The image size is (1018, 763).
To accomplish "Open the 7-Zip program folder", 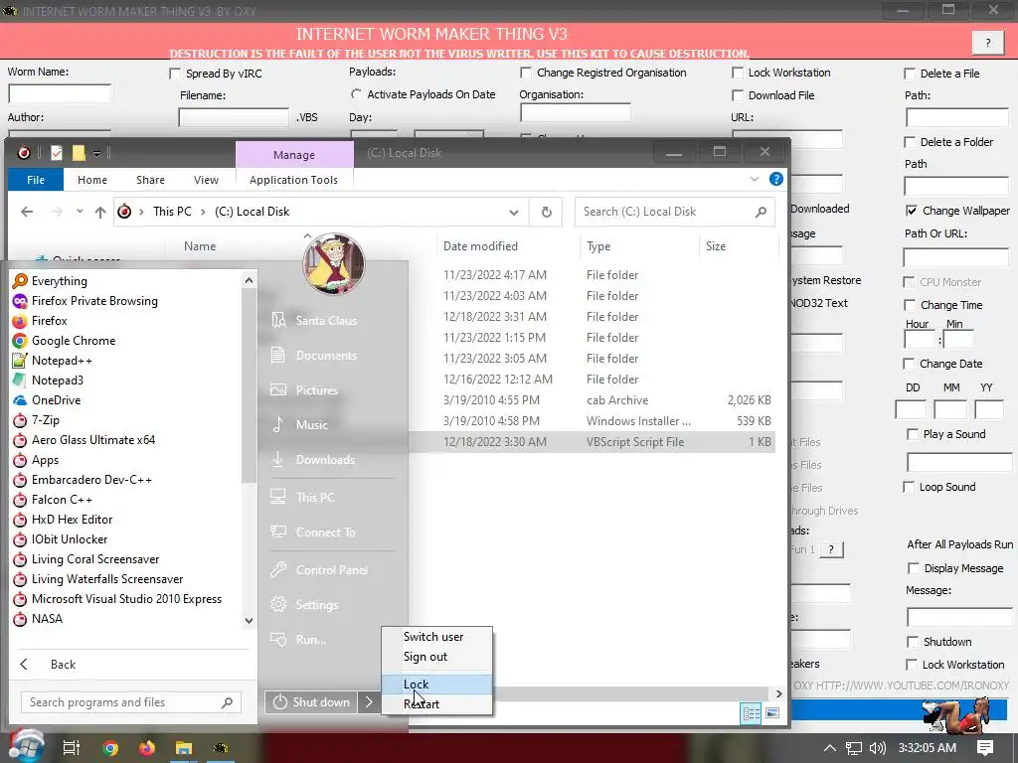I will tap(36, 420).
